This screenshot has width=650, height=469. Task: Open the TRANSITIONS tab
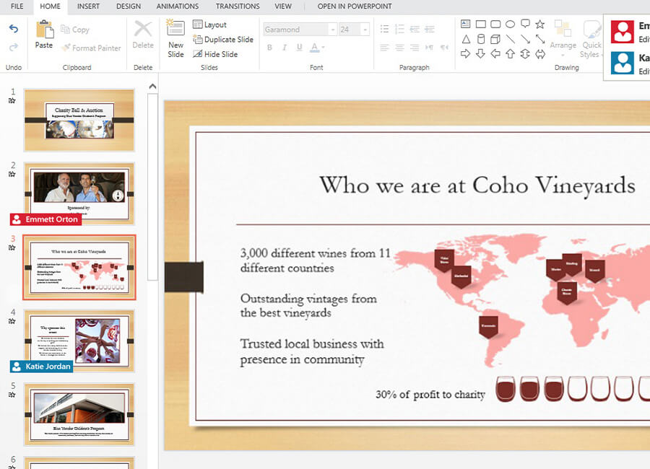[237, 6]
